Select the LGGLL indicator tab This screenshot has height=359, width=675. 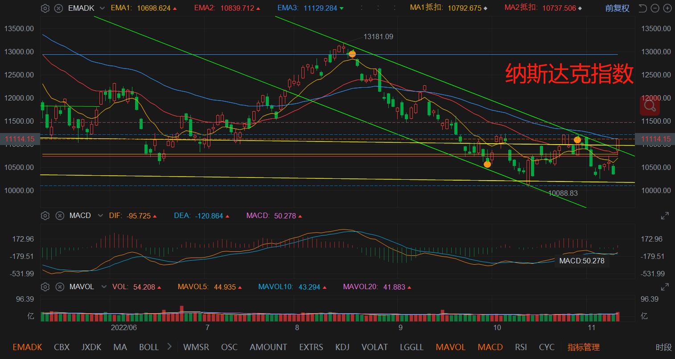pyautogui.click(x=412, y=347)
